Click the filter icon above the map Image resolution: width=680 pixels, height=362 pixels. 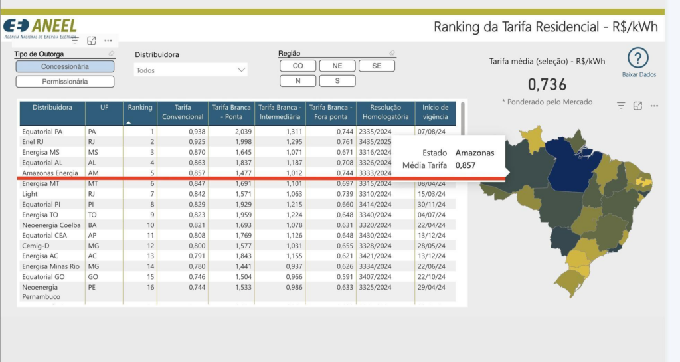coord(621,106)
